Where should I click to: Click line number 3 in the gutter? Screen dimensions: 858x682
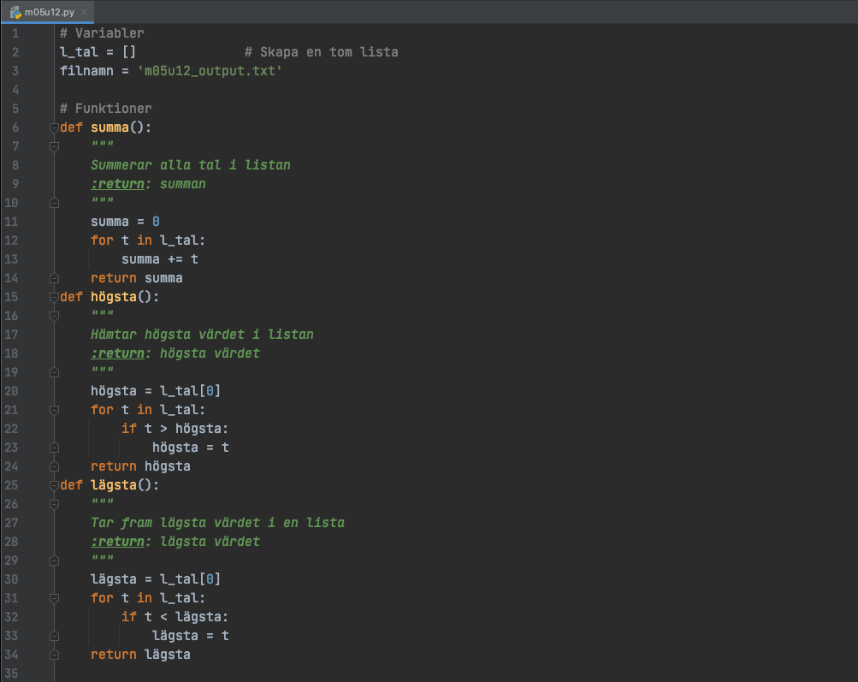[15, 71]
